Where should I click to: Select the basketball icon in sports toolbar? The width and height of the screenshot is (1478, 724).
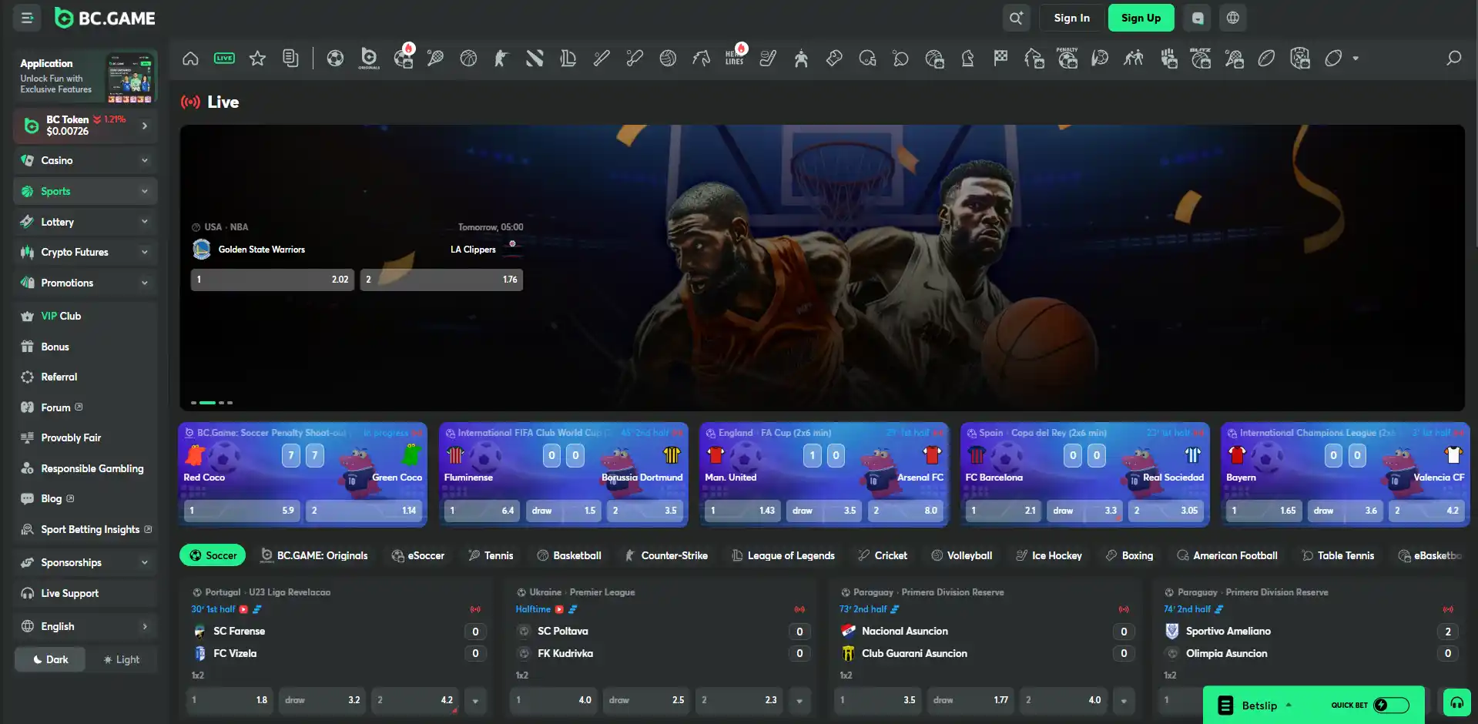(468, 58)
